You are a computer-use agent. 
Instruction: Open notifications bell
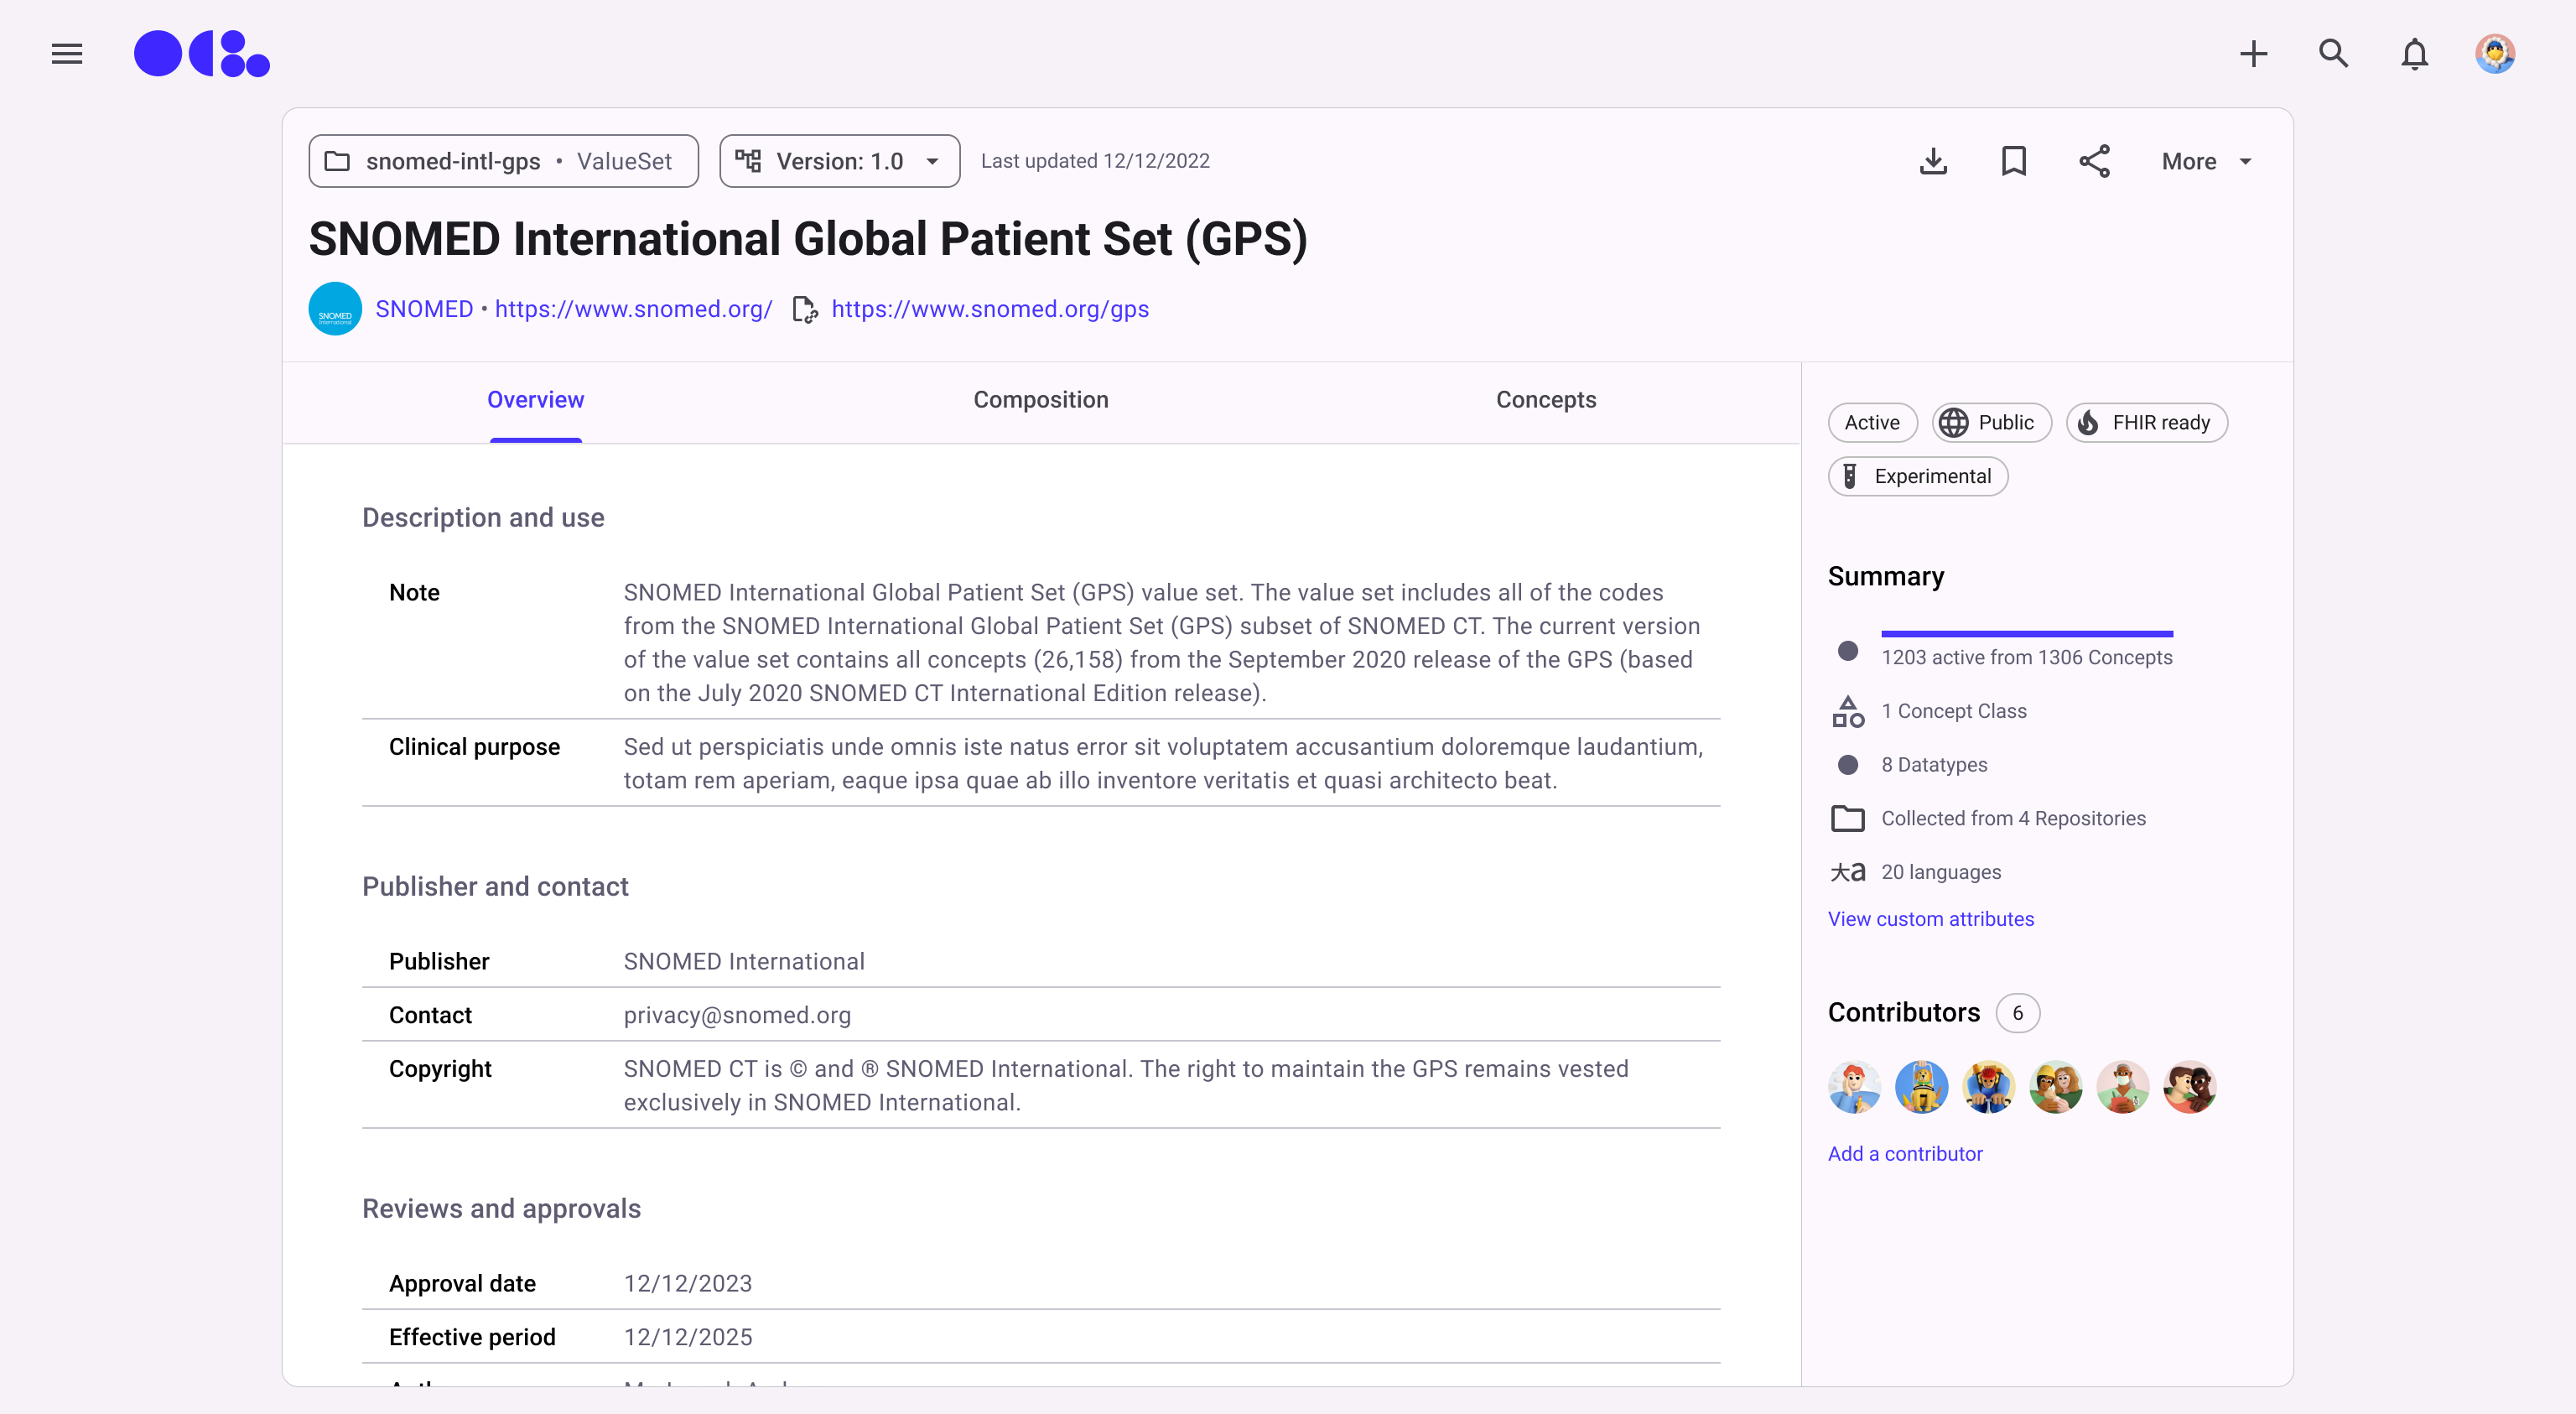pos(2414,54)
